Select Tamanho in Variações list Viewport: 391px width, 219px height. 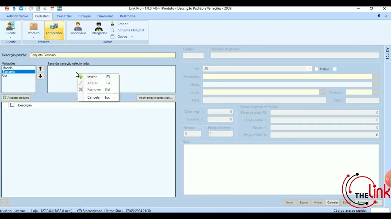tap(18, 72)
